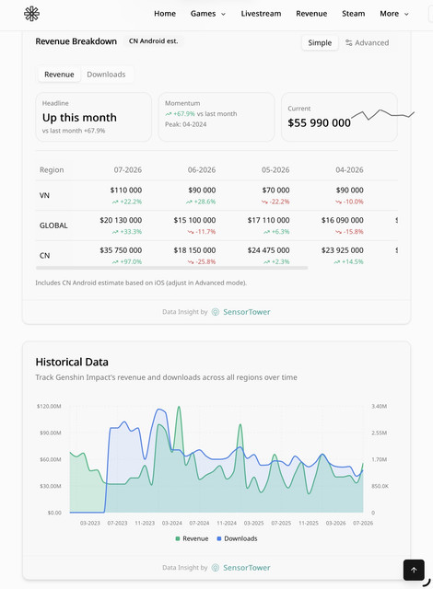The image size is (433, 589).
Task: Select the Downloads tab
Action: click(106, 75)
